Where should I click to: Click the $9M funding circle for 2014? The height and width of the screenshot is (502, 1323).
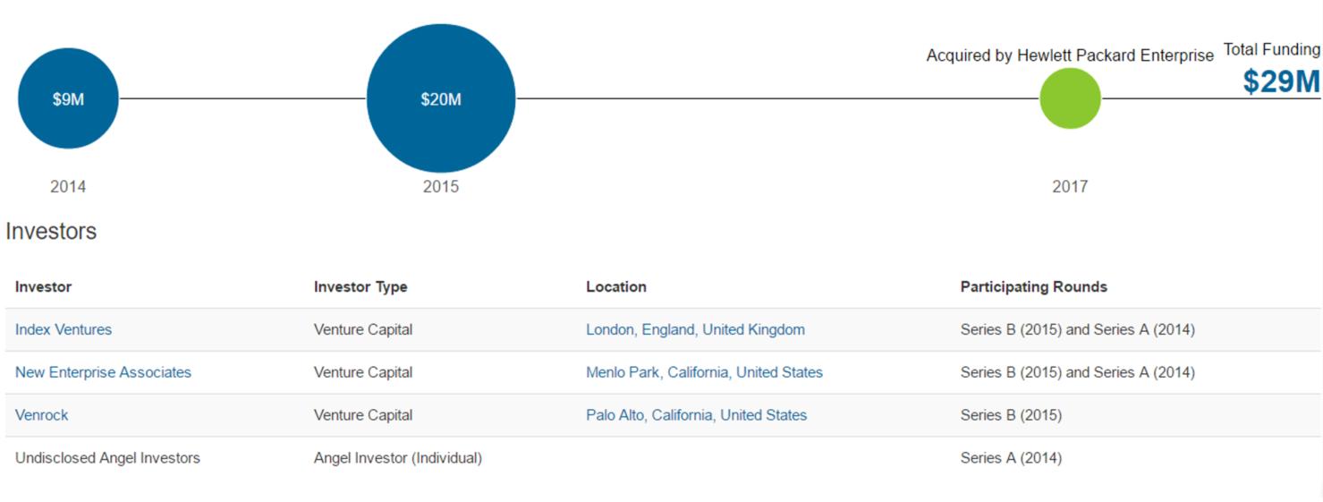pos(68,98)
